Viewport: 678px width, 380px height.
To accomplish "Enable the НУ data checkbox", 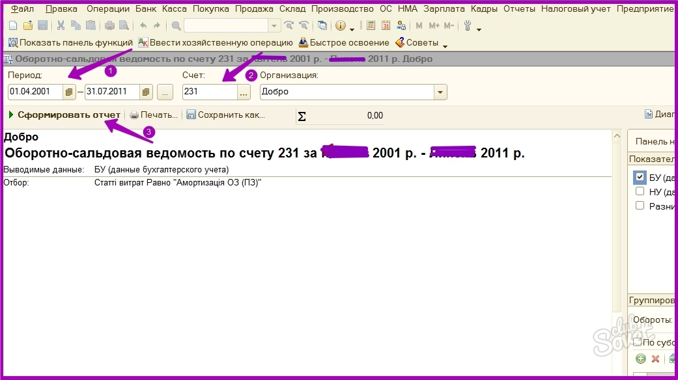I will tap(640, 191).
